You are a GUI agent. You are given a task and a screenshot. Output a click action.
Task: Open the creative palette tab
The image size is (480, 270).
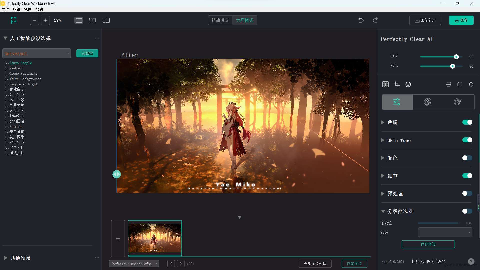pyautogui.click(x=458, y=102)
